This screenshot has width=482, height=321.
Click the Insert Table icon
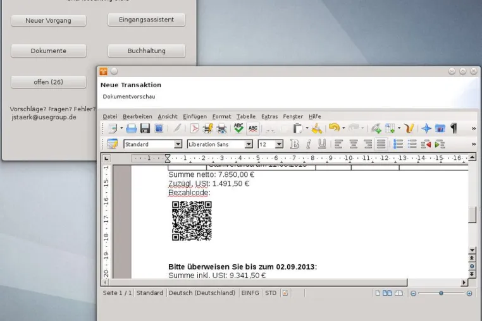tap(390, 128)
